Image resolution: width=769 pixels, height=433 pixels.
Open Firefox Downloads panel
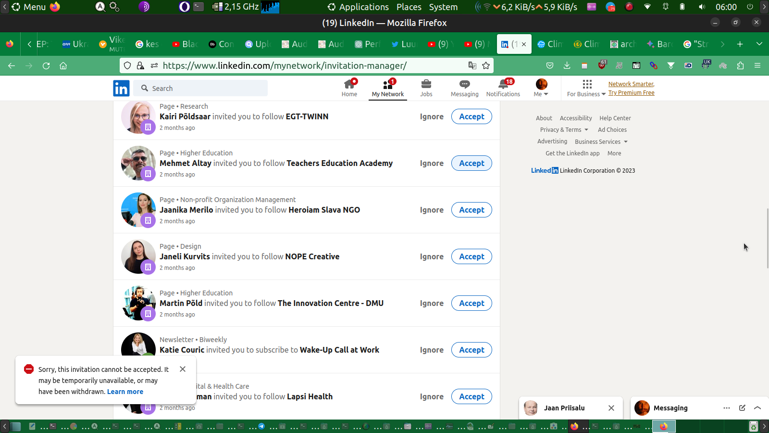pos(567,65)
